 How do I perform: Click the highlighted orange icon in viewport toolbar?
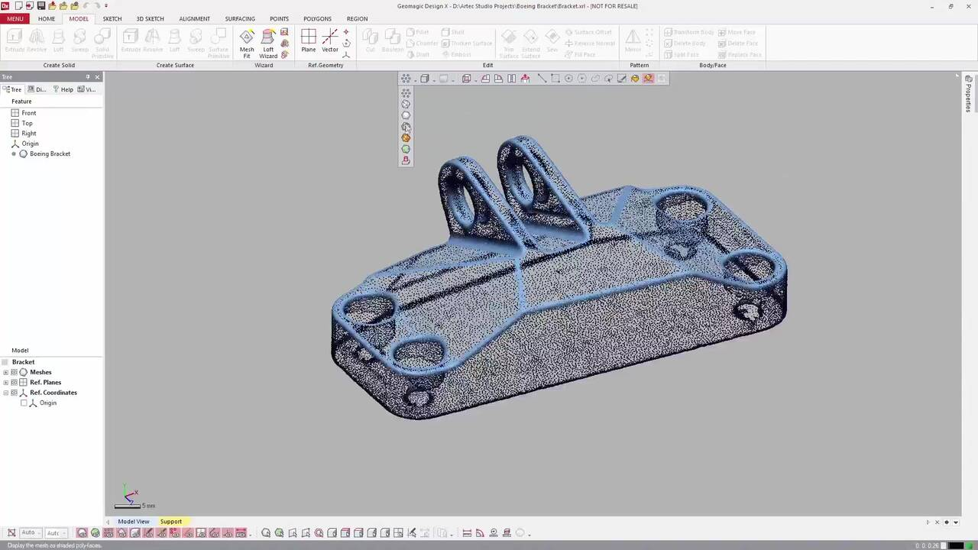[x=648, y=78]
